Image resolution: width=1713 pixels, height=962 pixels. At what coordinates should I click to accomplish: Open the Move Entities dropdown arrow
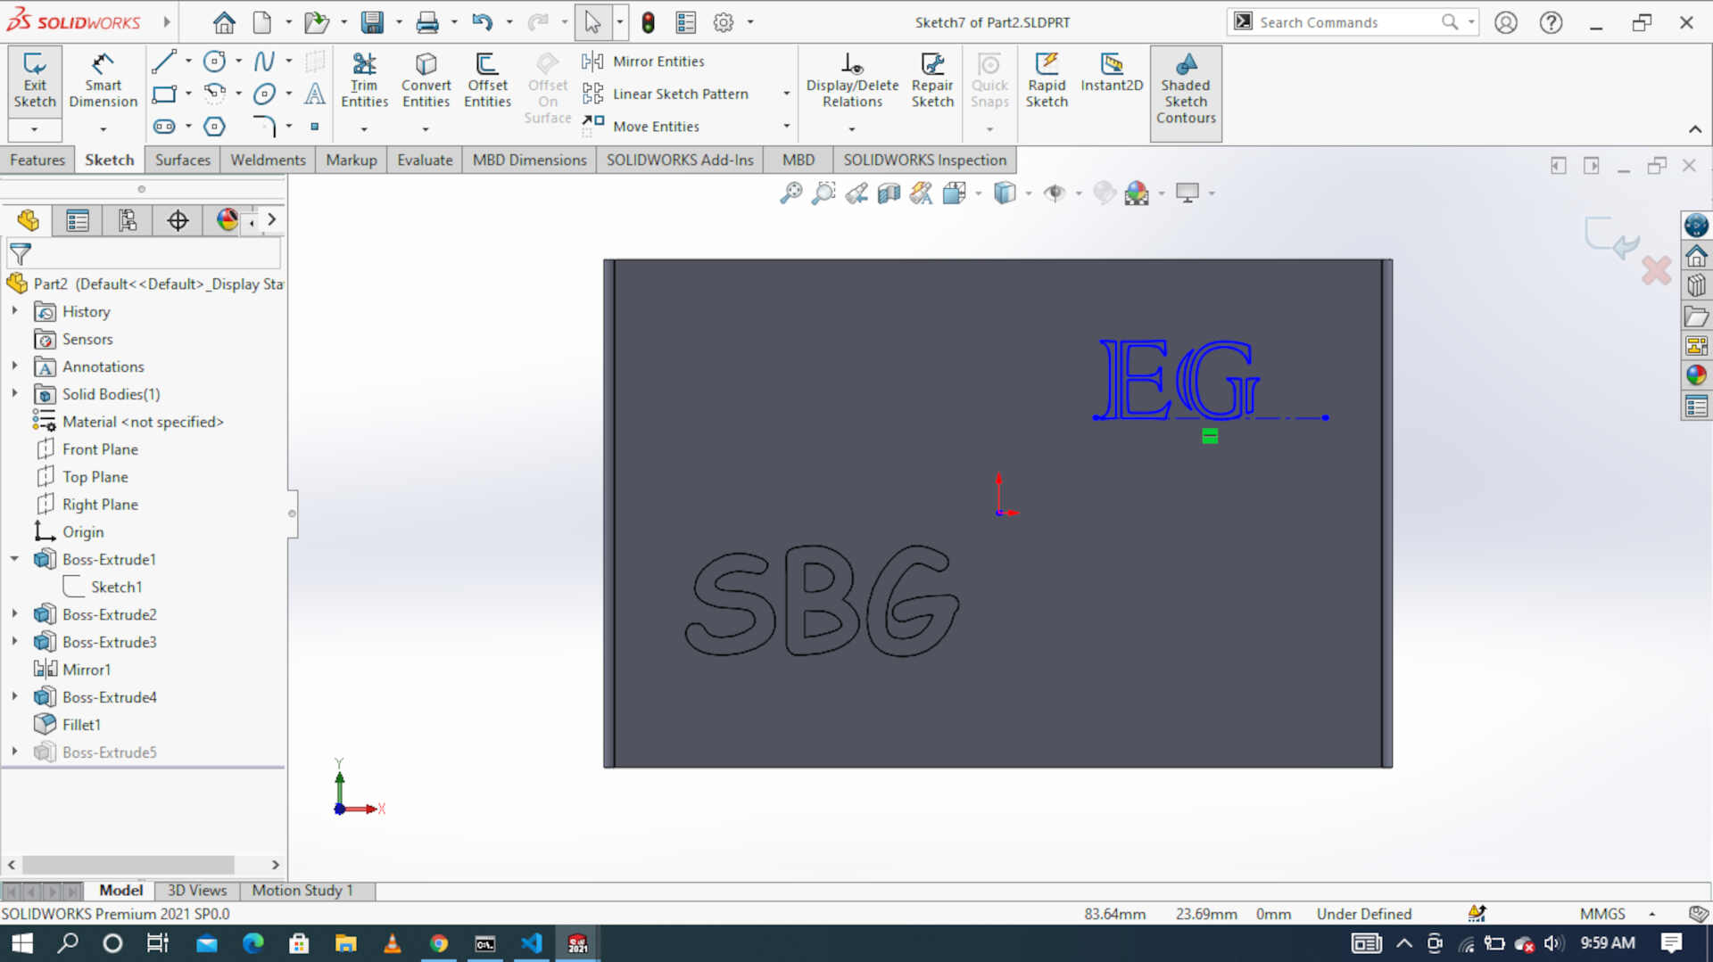[x=786, y=126]
